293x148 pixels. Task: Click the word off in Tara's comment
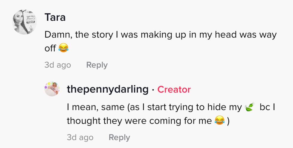pyautogui.click(x=50, y=48)
